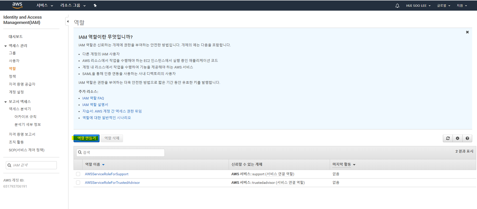Click the pin shortcut icon in top bar
The height and width of the screenshot is (209, 477).
95,6
